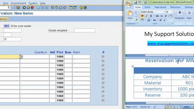Toggle movement checkbox in seventh item row
The width and height of the screenshot is (194, 109).
tap(103, 83)
